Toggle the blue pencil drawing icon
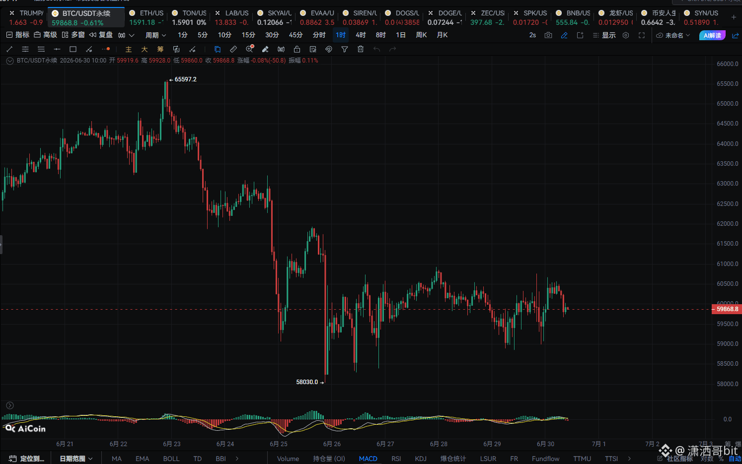This screenshot has height=464, width=742. (x=564, y=35)
